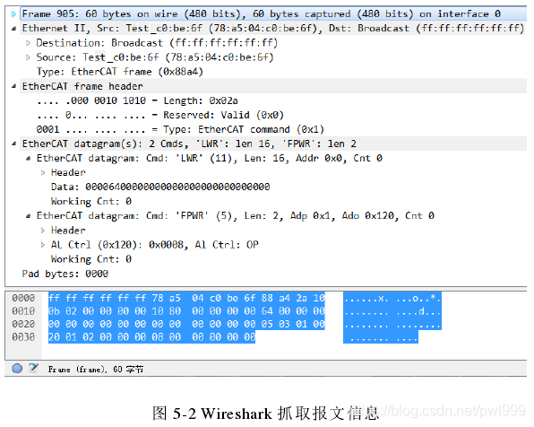Select the Frame 905 row text
Image resolution: width=534 pixels, height=427 pixels.
point(262,14)
